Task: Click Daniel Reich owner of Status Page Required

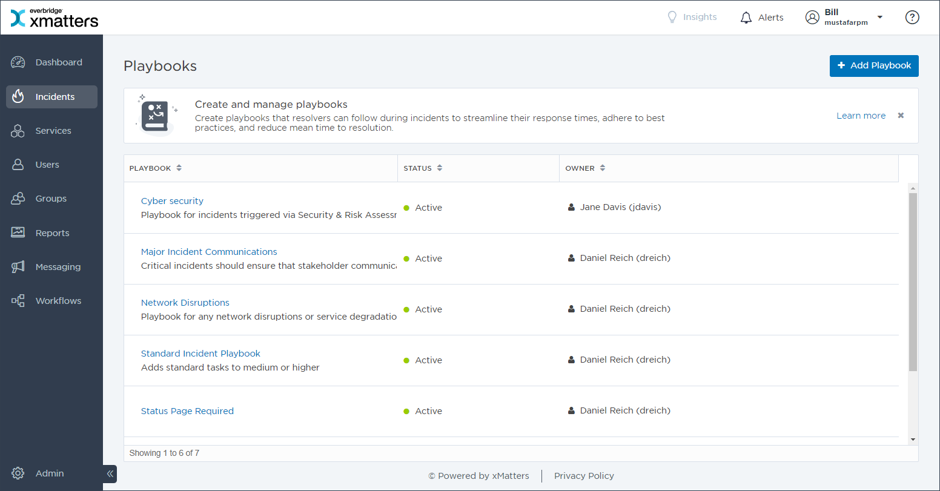Action: tap(625, 410)
